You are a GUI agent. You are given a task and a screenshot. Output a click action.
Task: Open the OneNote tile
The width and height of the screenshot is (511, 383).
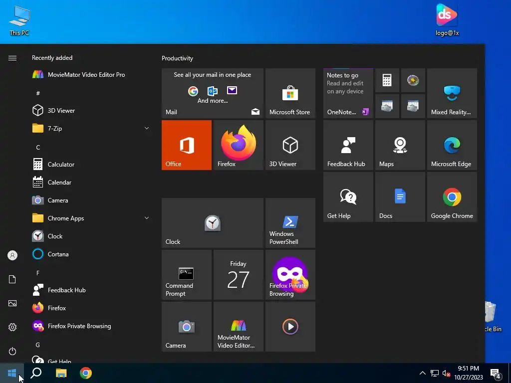(348, 93)
